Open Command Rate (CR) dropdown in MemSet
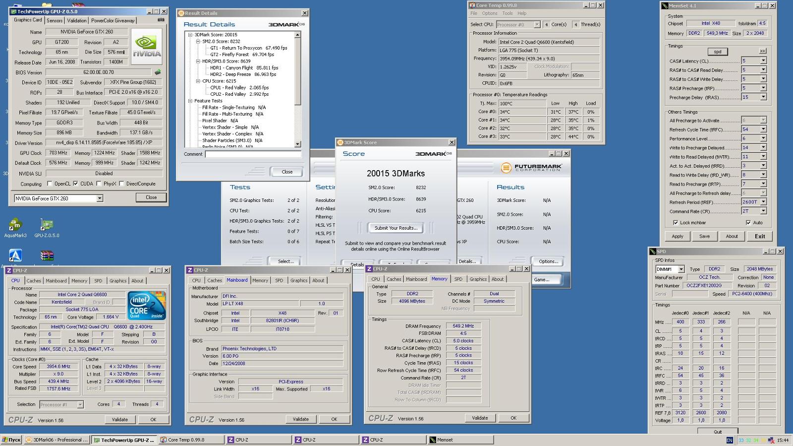The image size is (793, 446). coord(763,211)
